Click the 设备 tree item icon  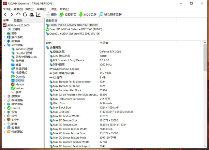(x=9, y=112)
